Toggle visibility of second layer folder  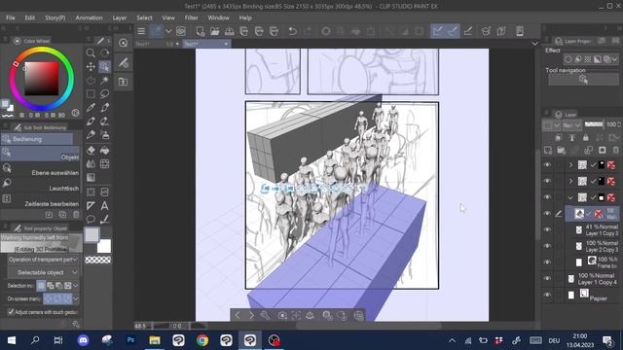click(x=547, y=181)
